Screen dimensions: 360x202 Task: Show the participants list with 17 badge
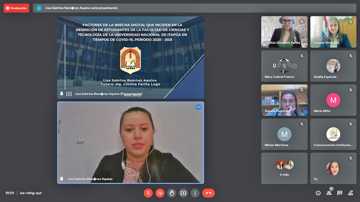[x=329, y=193]
